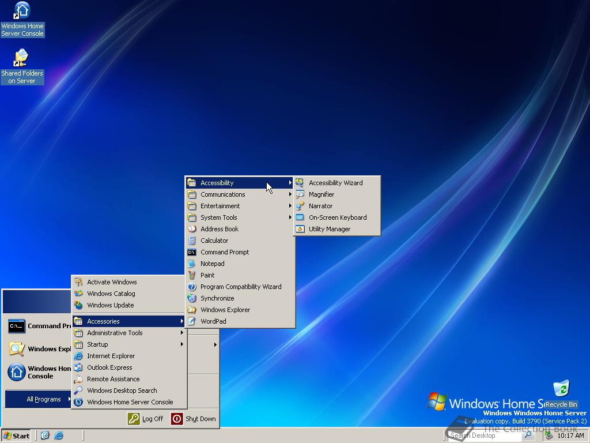Launch Magnifier from Accessibility submenu
This screenshot has width=590, height=443.
pos(336,194)
